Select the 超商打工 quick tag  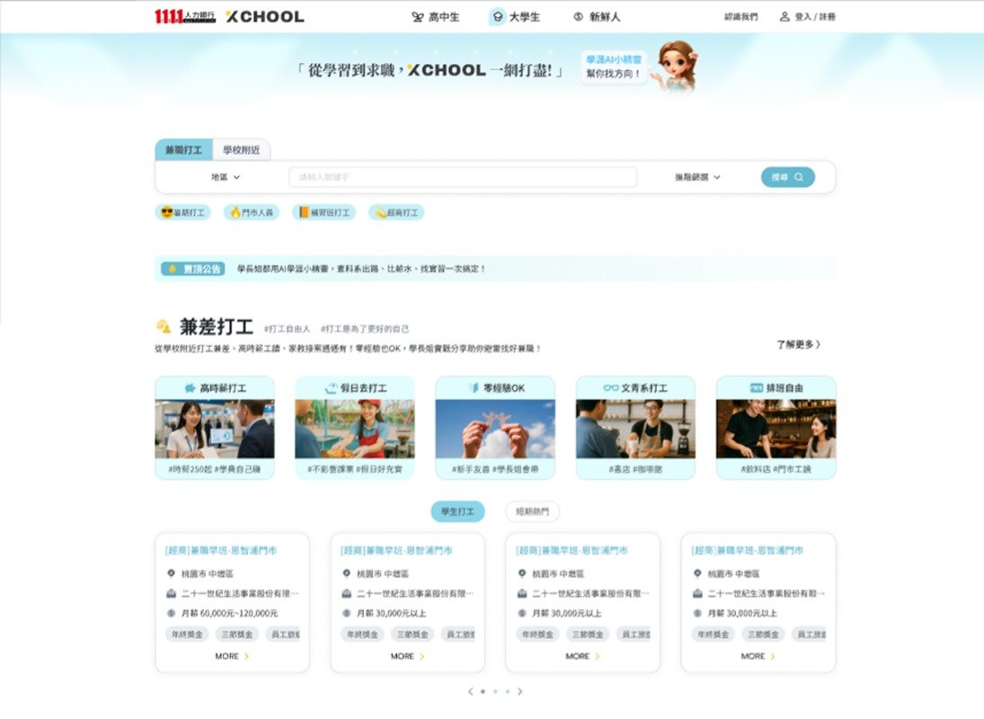click(396, 213)
